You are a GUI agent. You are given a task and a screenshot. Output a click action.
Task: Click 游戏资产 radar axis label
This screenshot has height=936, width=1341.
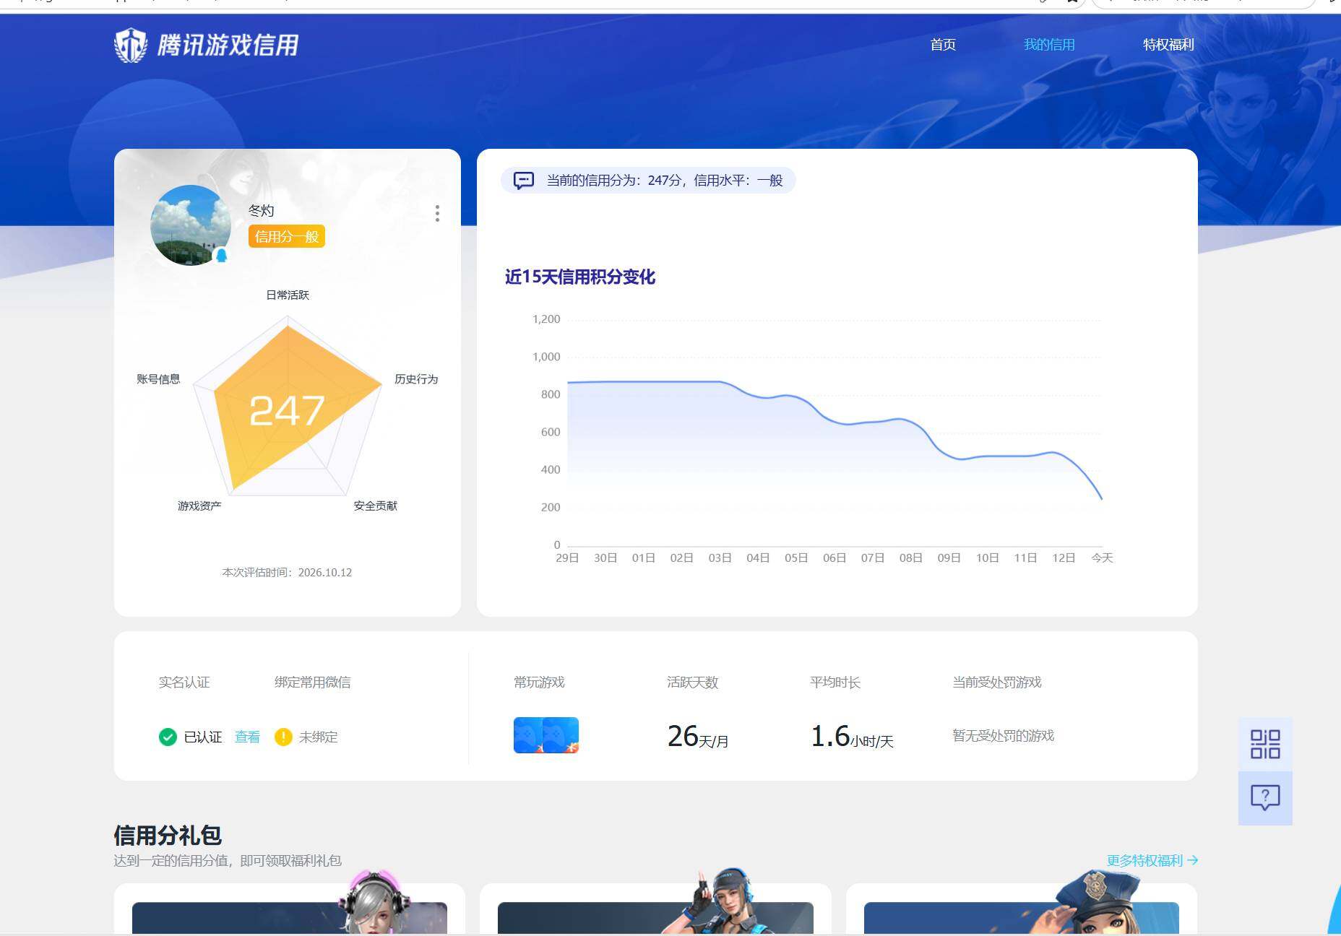tap(199, 506)
